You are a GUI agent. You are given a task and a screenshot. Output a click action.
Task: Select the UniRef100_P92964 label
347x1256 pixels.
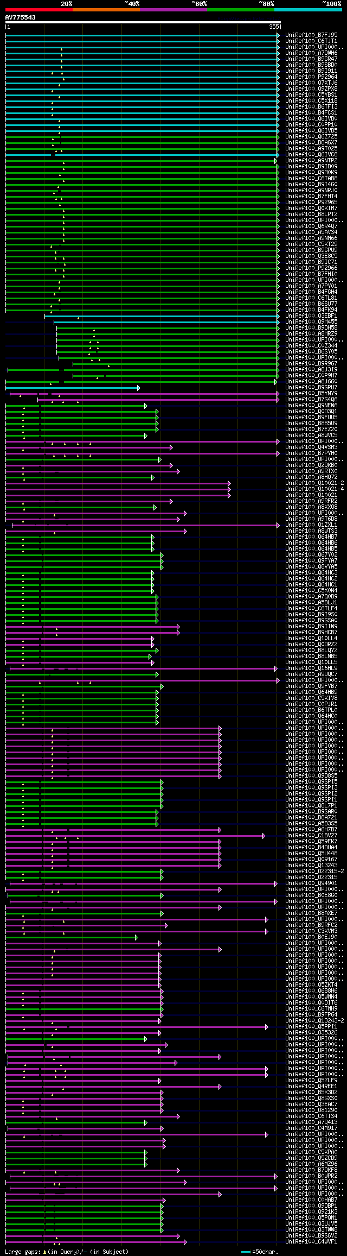tap(311, 77)
